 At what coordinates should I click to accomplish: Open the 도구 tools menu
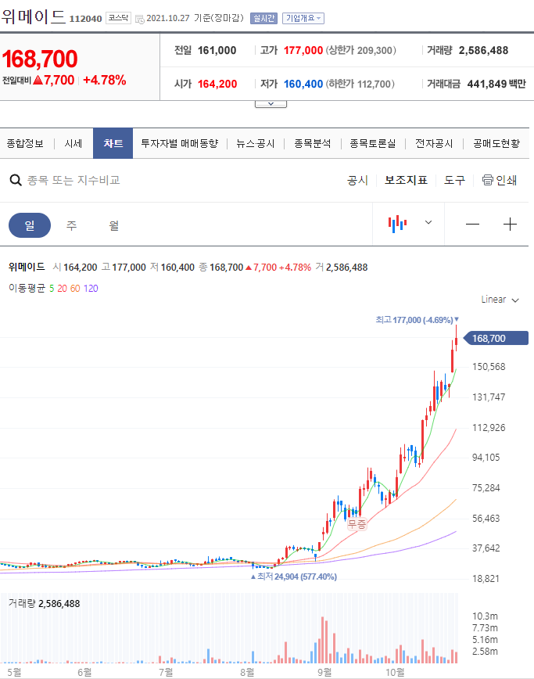[454, 180]
